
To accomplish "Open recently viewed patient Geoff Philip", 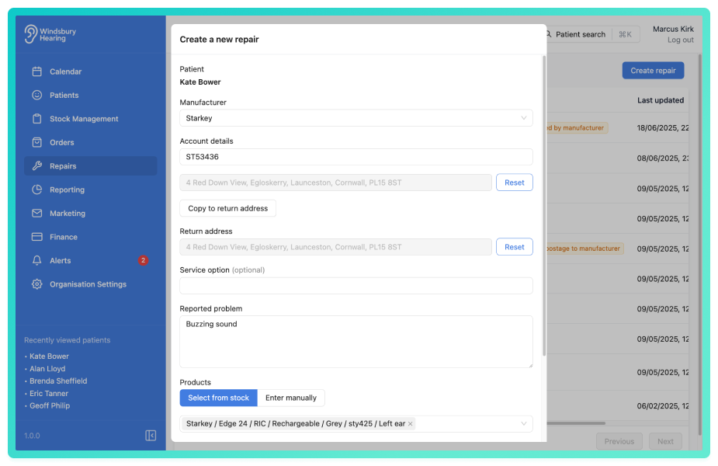I will [50, 405].
